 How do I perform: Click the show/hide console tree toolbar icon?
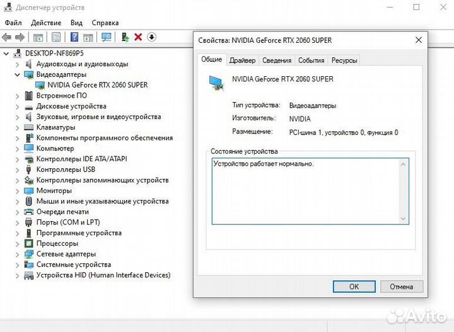coord(38,37)
